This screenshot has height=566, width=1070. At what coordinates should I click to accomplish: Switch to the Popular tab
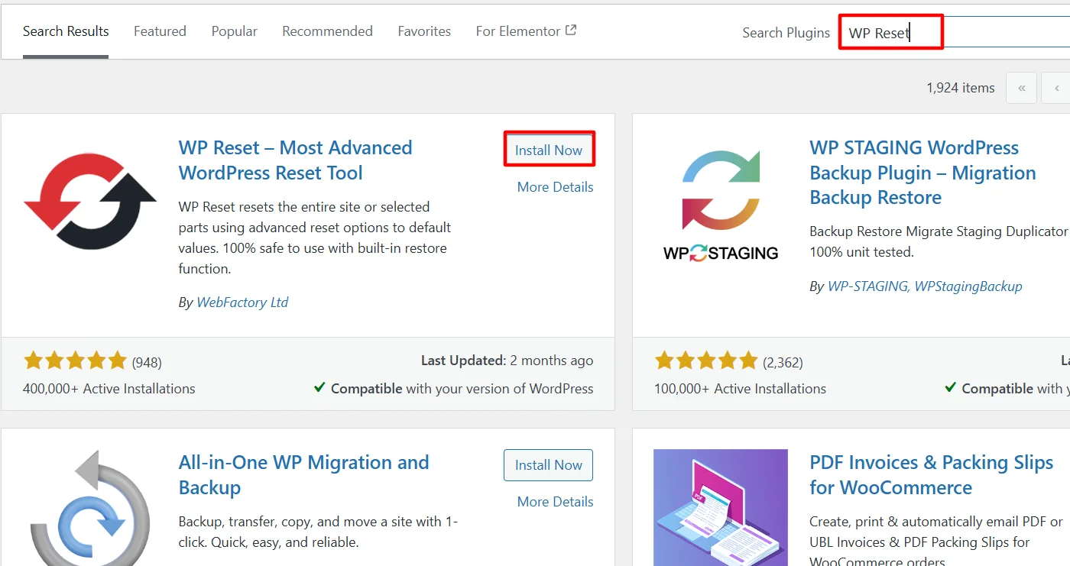[x=235, y=31]
